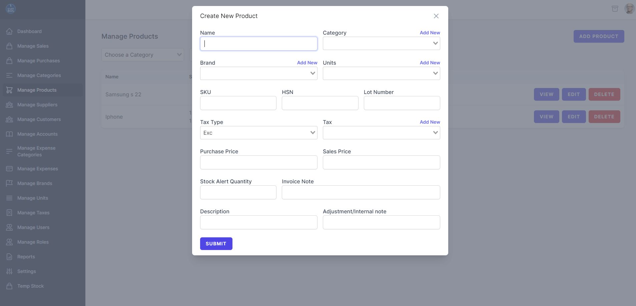Viewport: 636px width, 306px height.
Task: Click the Manage Sales bag icon
Action: (x=9, y=46)
